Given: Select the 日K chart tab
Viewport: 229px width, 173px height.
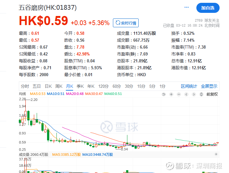Looking at the screenshot, I should [x=48, y=86].
